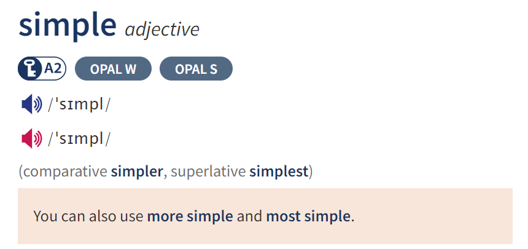Play the blue British pronunciation audio

(32, 105)
